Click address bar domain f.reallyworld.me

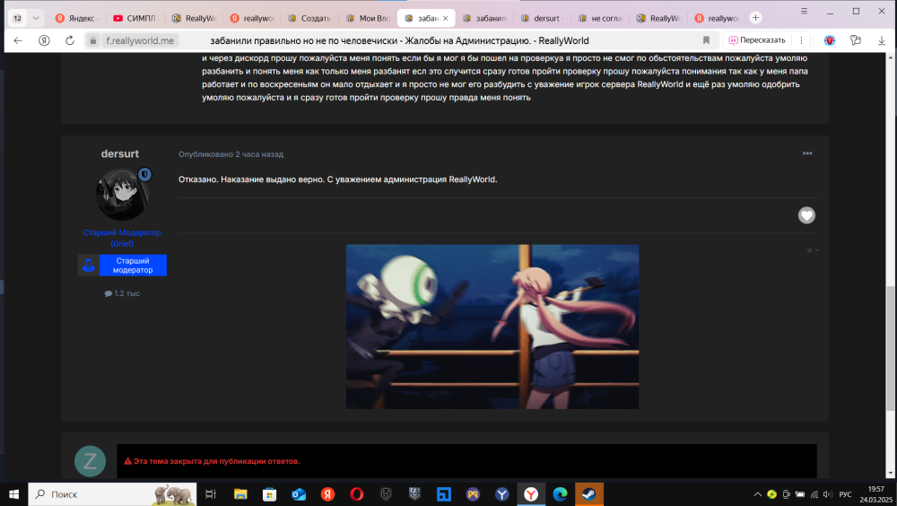(140, 40)
